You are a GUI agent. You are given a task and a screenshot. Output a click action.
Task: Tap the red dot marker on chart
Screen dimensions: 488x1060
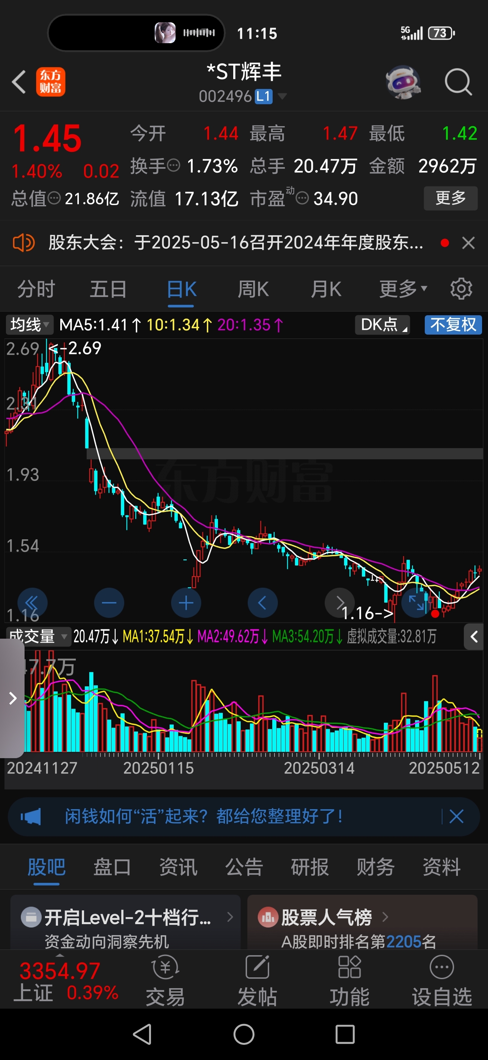[x=435, y=614]
